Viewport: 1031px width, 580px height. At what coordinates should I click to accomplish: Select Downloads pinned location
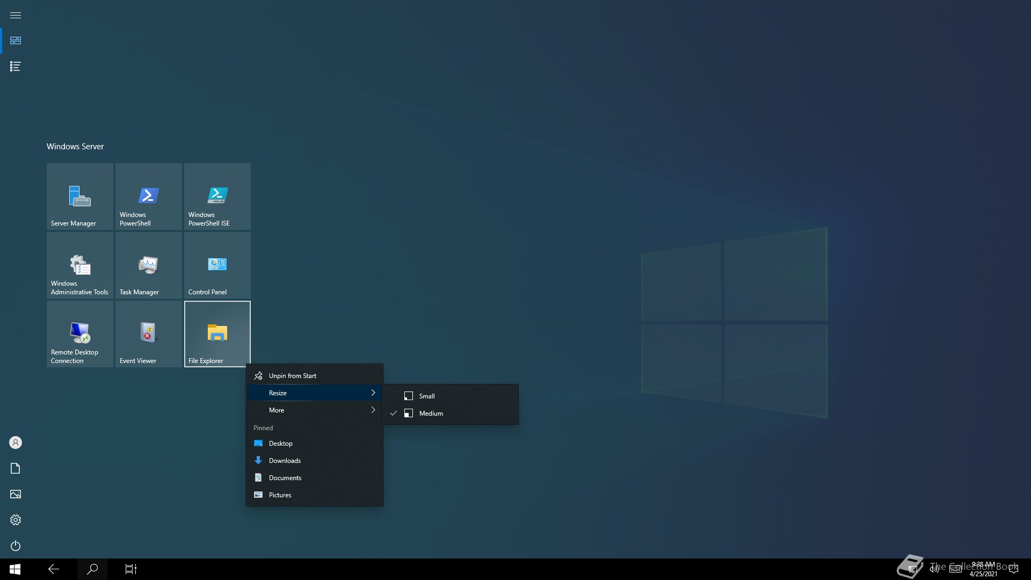coord(284,460)
